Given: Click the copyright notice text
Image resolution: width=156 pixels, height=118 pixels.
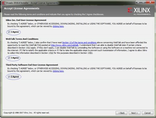Looking at the screenshot, I should click(27, 113).
